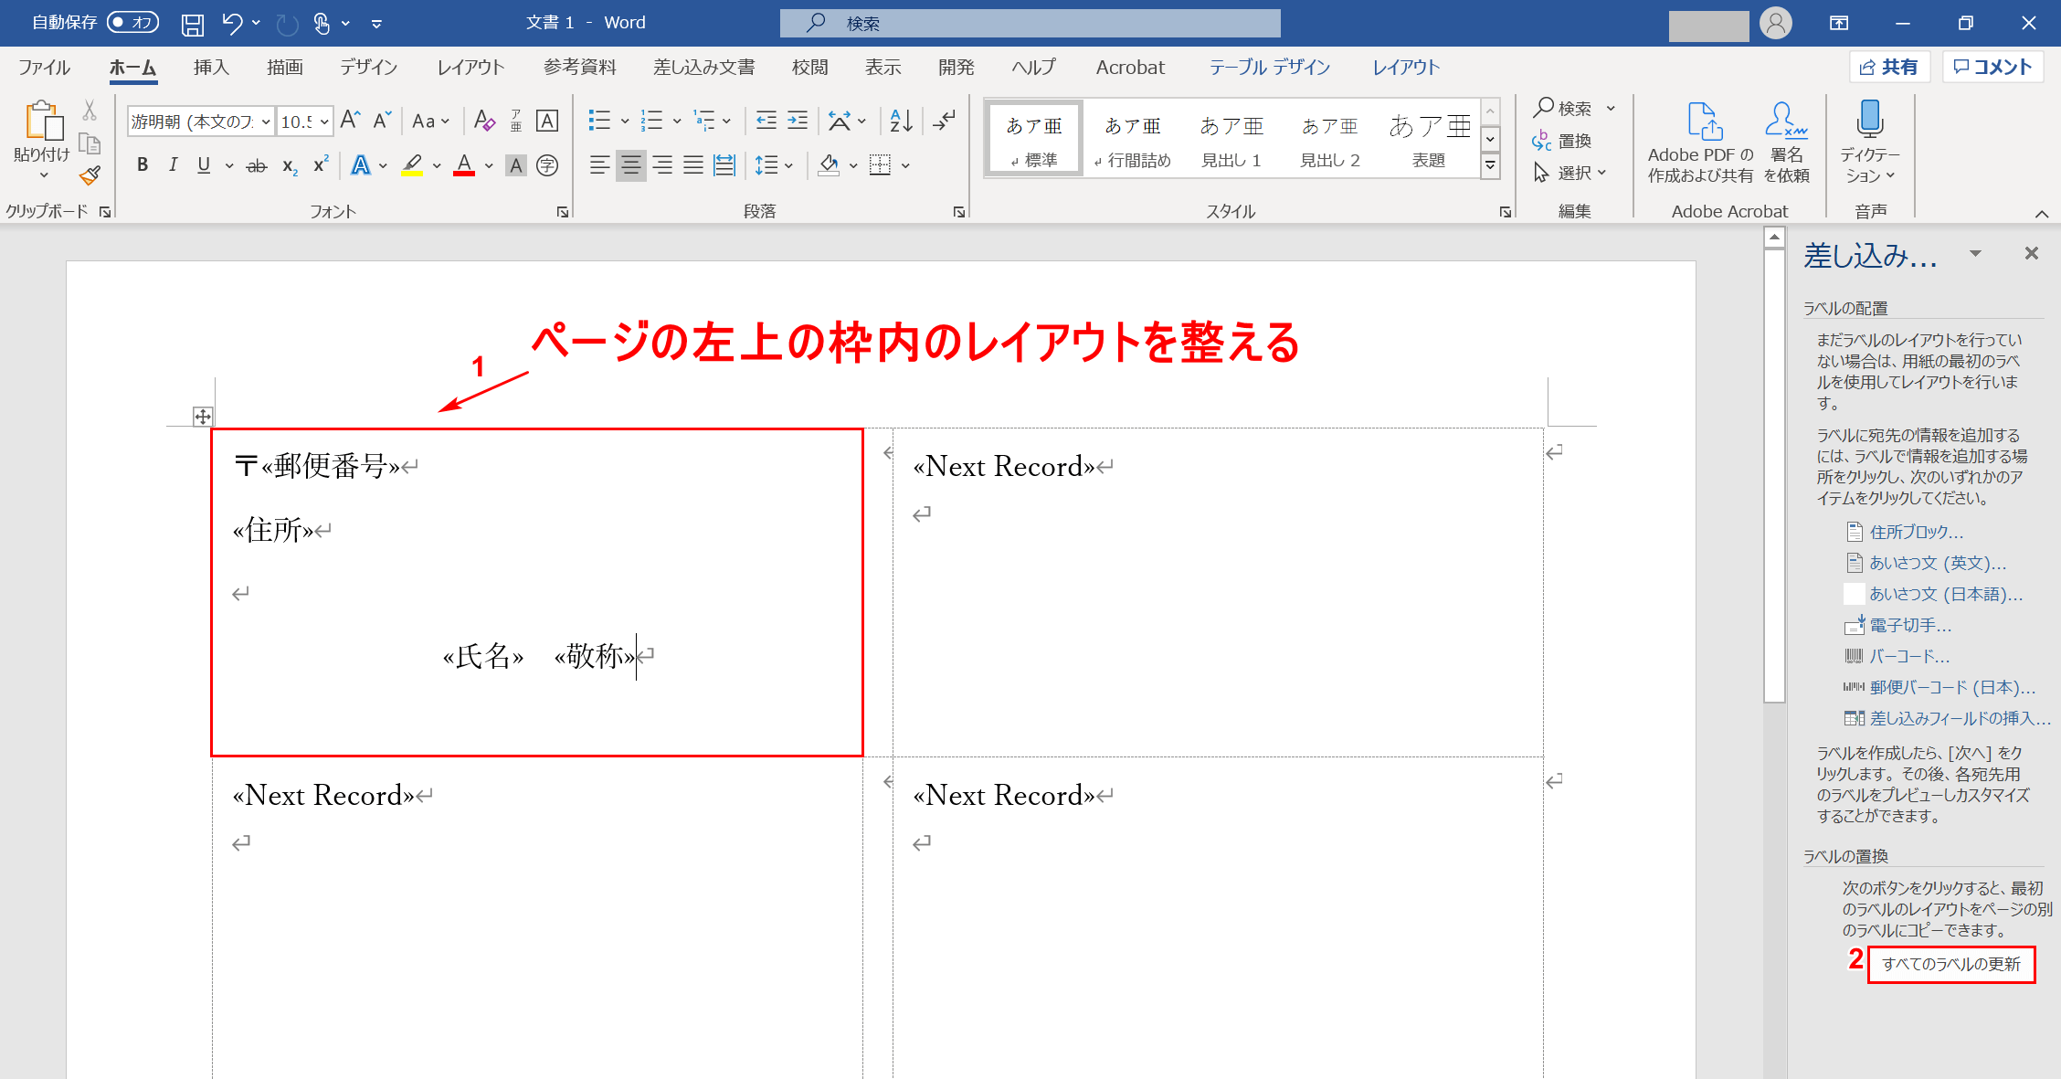The image size is (2061, 1079).
Task: Toggle Italic formatting
Action: coord(173,165)
